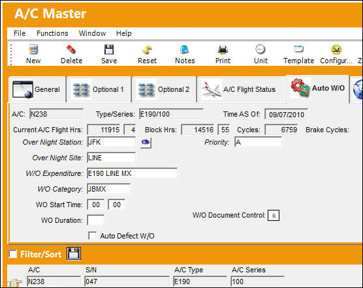Click the WO Category field JBMX

(x=108, y=189)
